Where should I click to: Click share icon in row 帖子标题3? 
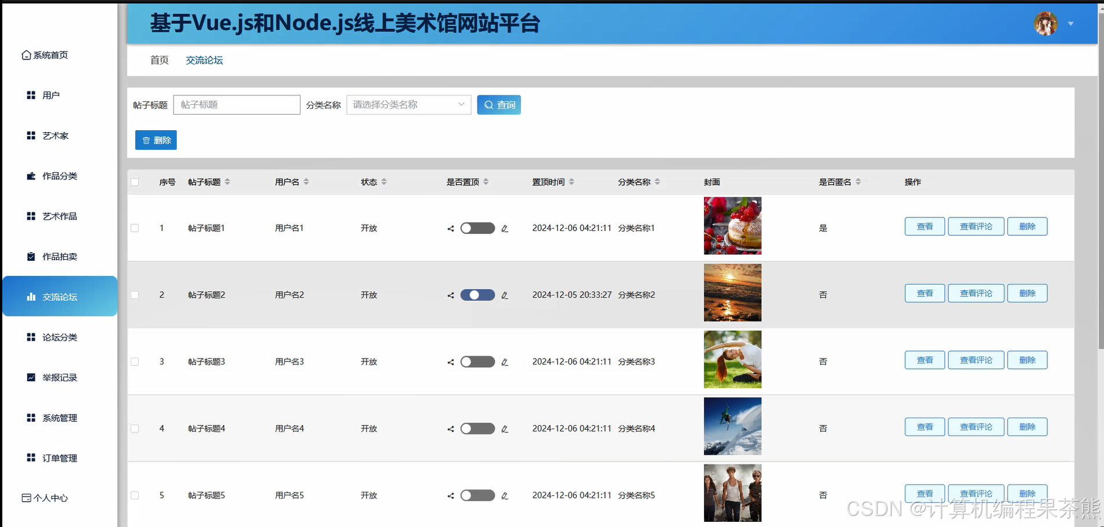click(x=451, y=362)
